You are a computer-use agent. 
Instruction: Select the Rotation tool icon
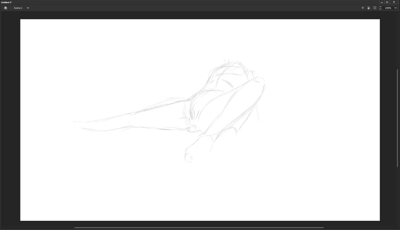pyautogui.click(x=369, y=8)
